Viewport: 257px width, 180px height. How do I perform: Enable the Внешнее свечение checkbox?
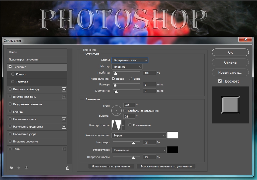[x=10, y=141]
